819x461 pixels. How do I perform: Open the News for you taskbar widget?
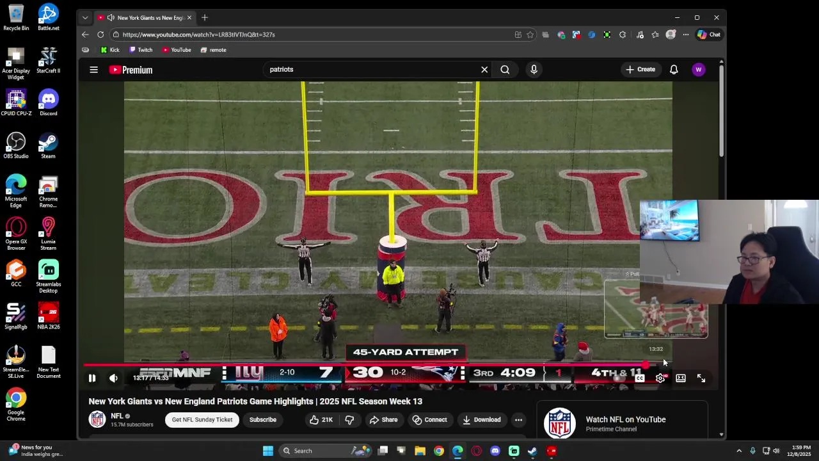click(x=36, y=451)
